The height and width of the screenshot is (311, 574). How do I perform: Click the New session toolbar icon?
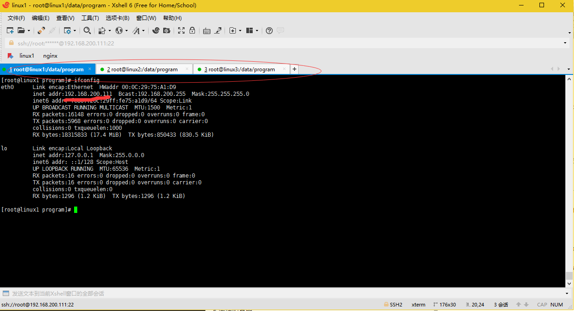[10, 30]
